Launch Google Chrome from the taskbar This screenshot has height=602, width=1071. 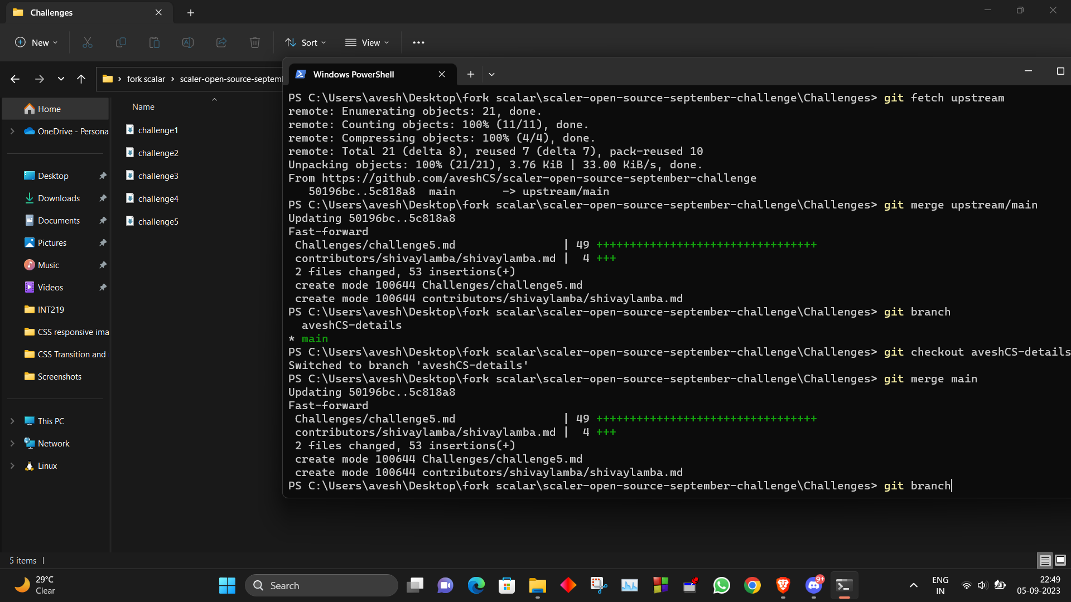click(752, 585)
